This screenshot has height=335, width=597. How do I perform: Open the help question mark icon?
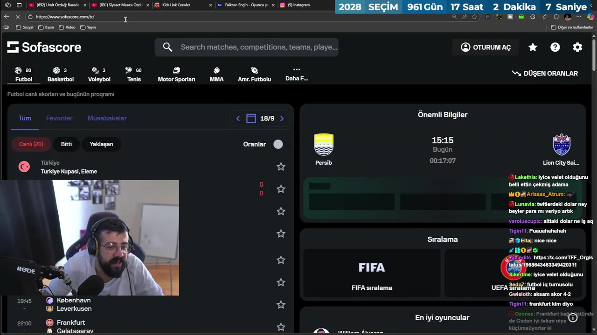click(x=555, y=47)
